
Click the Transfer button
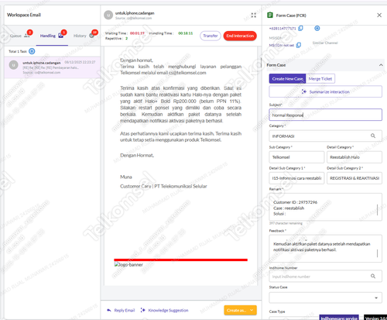[211, 36]
